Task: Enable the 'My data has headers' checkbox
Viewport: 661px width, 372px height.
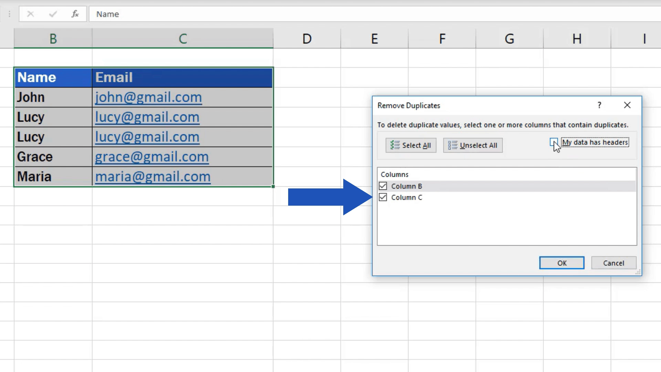Action: click(554, 142)
